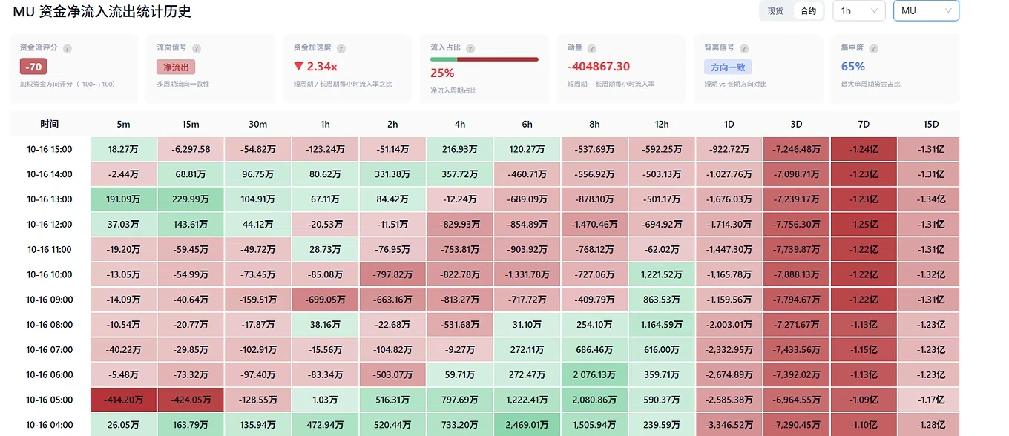Screen dimensions: 1009x436
Task: Click the -699.05万 cell
Action: point(326,300)
